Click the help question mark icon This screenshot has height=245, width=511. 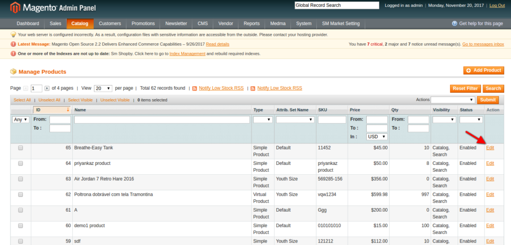[454, 23]
